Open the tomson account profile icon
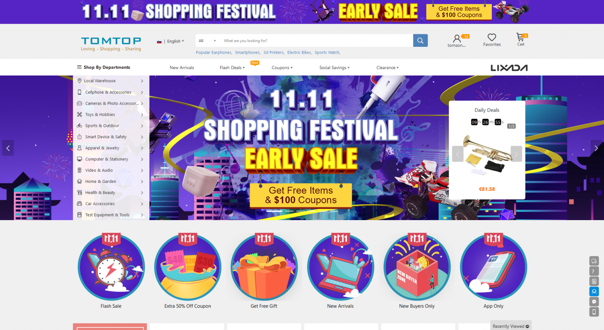Screen dimensions: 604x330 [x=457, y=39]
